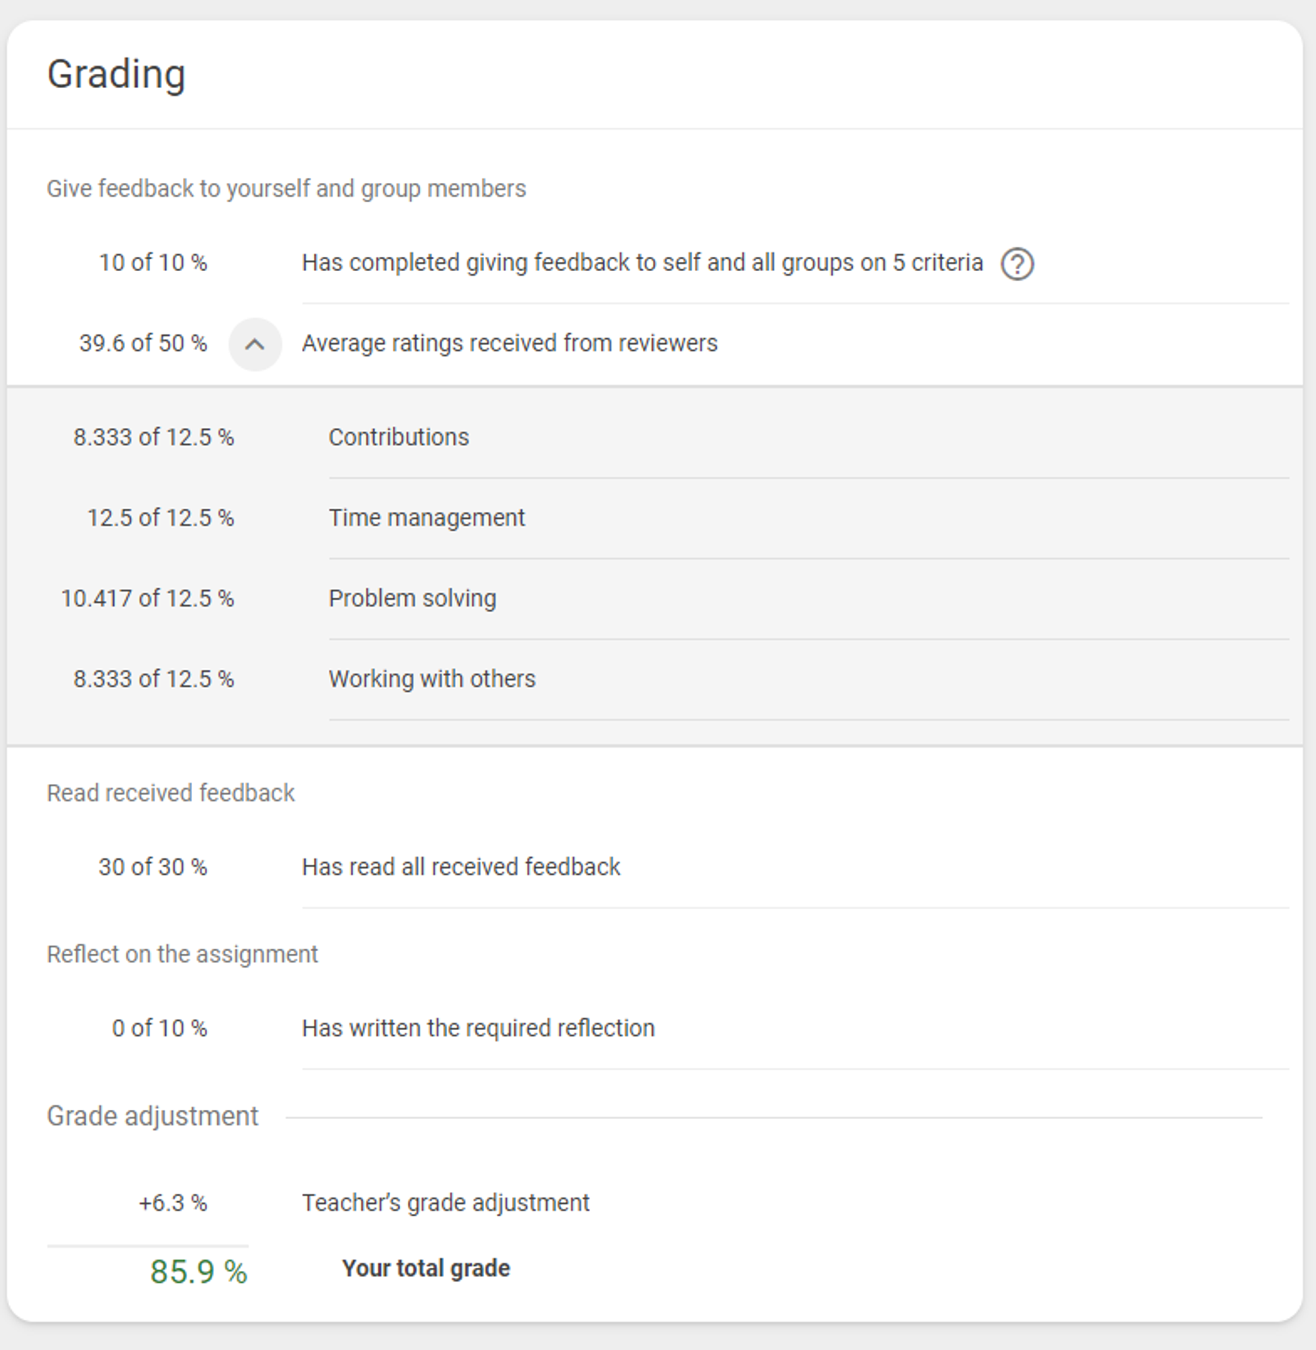The image size is (1316, 1350).
Task: Collapse the Average ratings breakdown chevron
Action: pos(255,344)
